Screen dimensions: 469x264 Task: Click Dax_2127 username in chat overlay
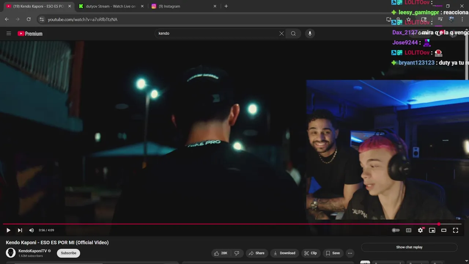(x=405, y=33)
